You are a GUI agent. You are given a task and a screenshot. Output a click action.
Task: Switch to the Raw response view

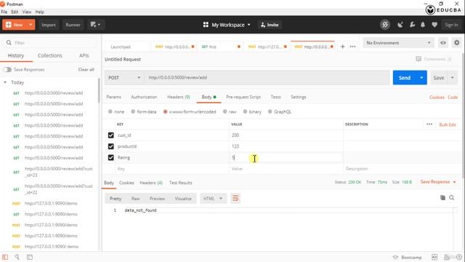coord(136,199)
